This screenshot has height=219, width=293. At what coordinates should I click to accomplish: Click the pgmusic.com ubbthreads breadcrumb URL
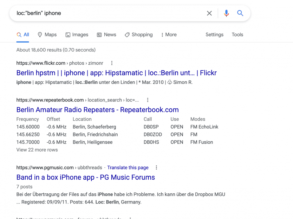point(59,168)
